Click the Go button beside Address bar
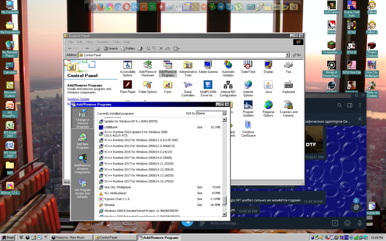The image size is (386, 241). tap(297, 55)
